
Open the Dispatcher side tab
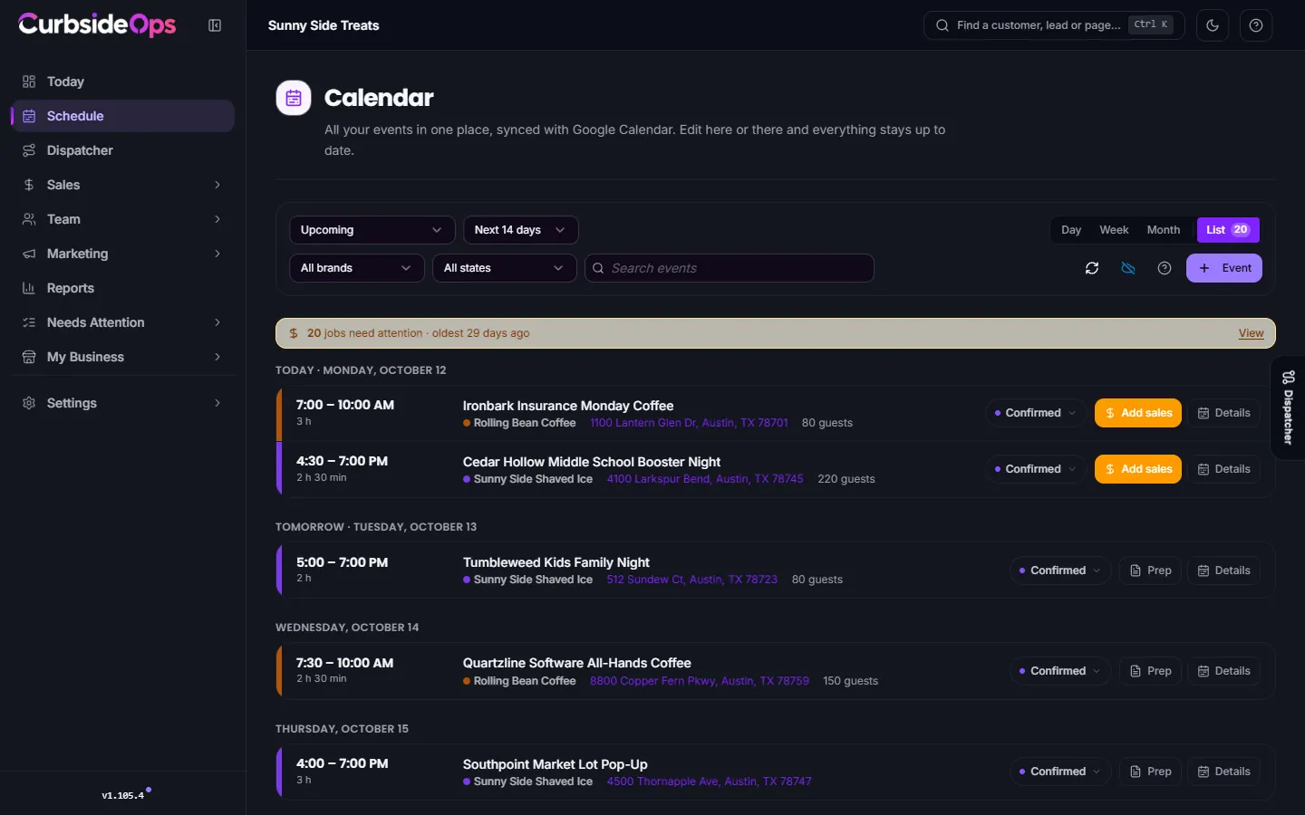point(1288,408)
